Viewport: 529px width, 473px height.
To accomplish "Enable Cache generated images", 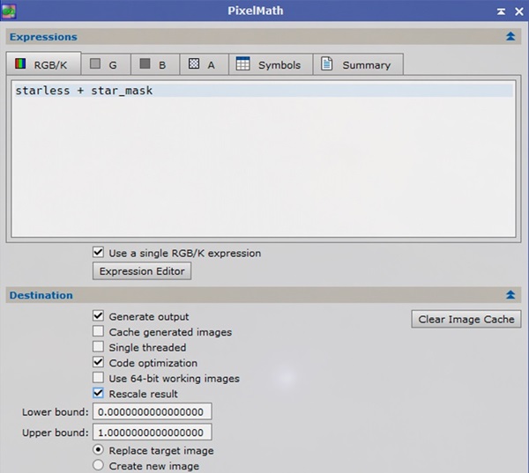I will (x=98, y=331).
